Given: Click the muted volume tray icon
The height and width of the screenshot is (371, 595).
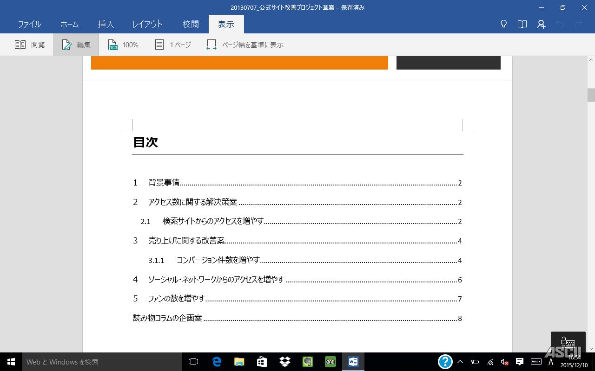Looking at the screenshot, I should (505, 362).
